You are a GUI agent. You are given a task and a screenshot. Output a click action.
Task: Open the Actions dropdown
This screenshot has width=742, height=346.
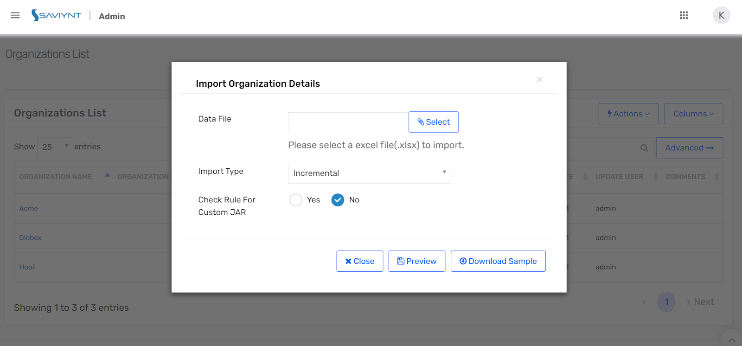coord(628,114)
